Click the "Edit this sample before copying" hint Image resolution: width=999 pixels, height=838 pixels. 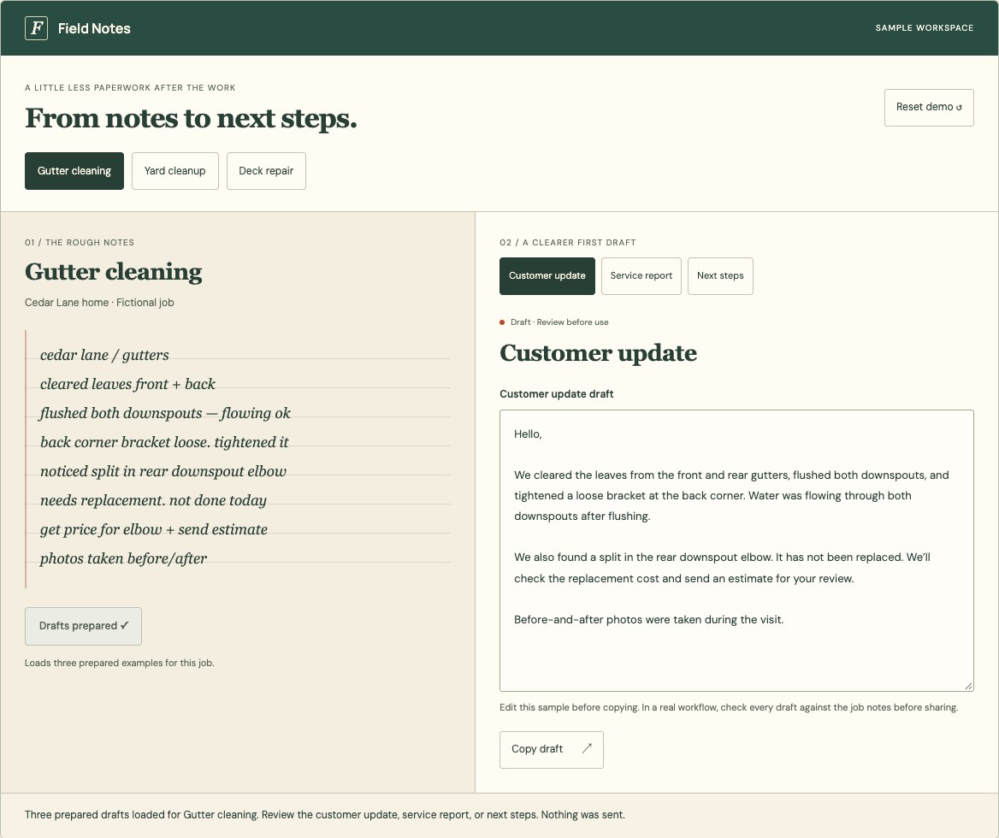[729, 707]
